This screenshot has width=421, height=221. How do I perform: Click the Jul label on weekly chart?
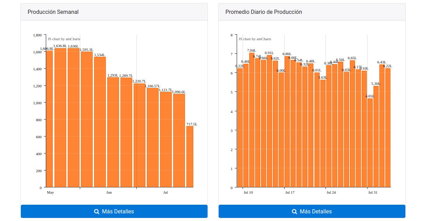tap(166, 192)
